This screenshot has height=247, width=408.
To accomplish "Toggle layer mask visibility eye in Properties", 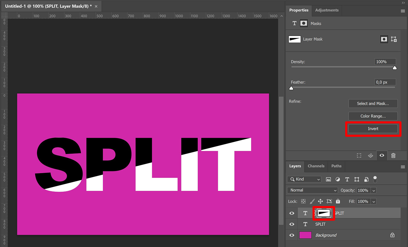I will click(382, 155).
